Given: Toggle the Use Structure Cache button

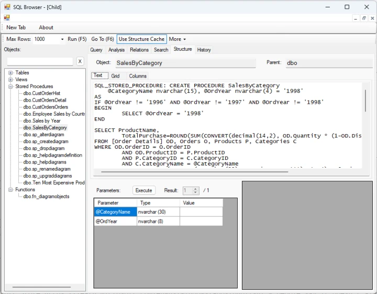Looking at the screenshot, I should pyautogui.click(x=141, y=39).
